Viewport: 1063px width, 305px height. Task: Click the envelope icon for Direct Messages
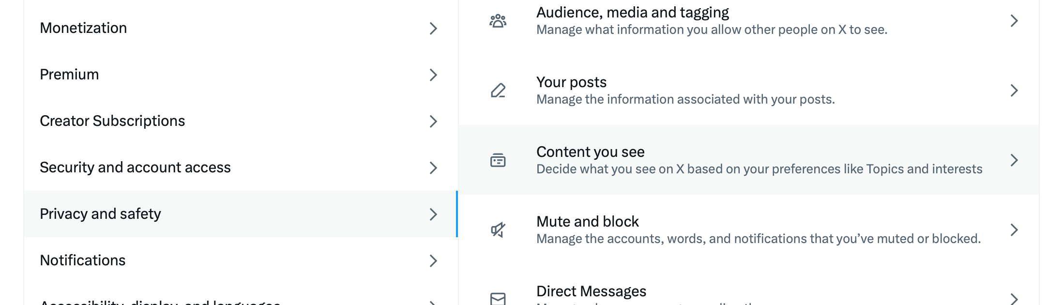tap(498, 298)
